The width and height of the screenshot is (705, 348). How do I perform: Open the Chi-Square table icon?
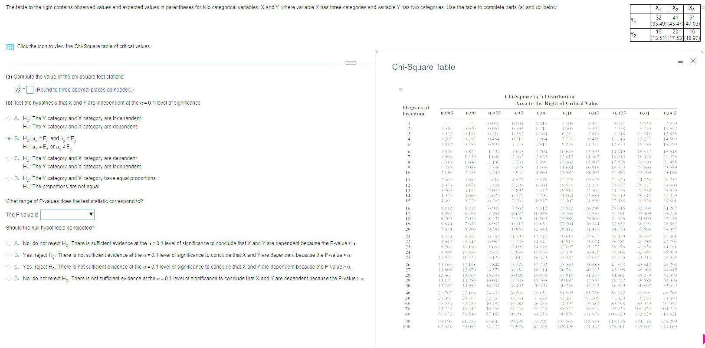10,47
